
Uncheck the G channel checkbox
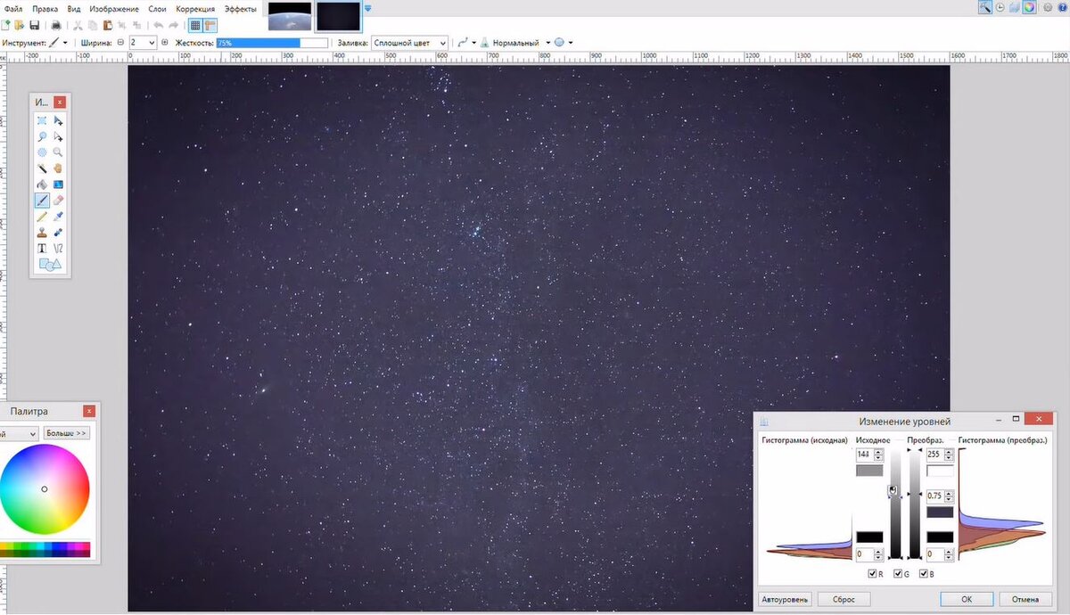898,574
